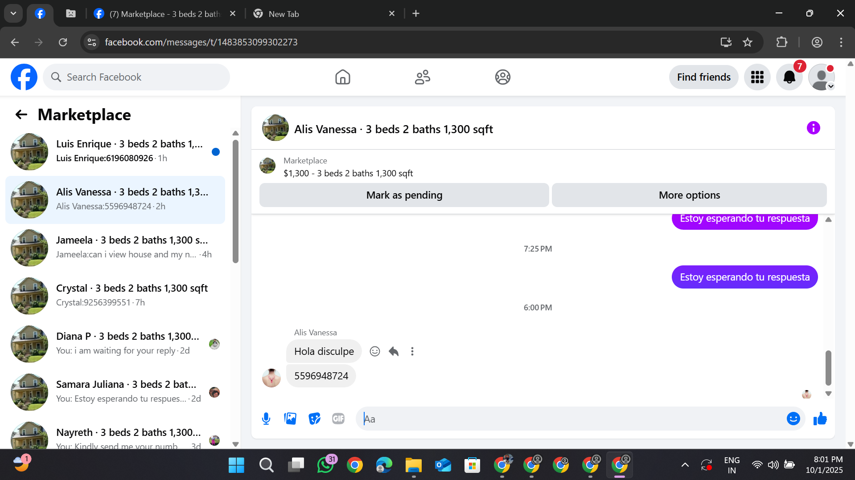Click the message 5596948724
This screenshot has height=480, width=855.
[321, 376]
